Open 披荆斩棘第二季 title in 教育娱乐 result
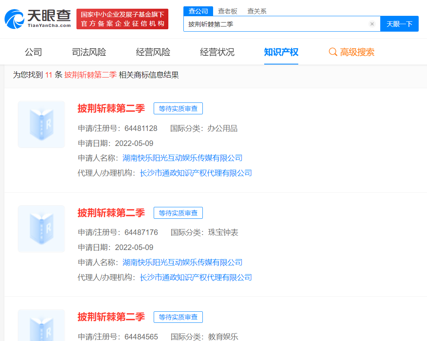The image size is (427, 341). coord(111,317)
